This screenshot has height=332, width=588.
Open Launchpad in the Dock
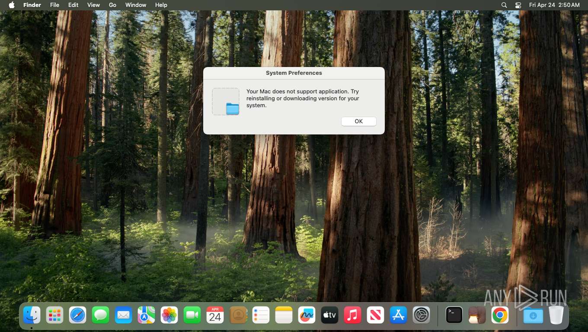tap(54, 315)
